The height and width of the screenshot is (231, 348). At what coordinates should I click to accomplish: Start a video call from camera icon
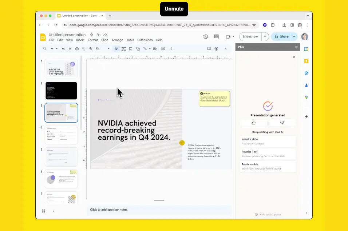pyautogui.click(x=228, y=37)
